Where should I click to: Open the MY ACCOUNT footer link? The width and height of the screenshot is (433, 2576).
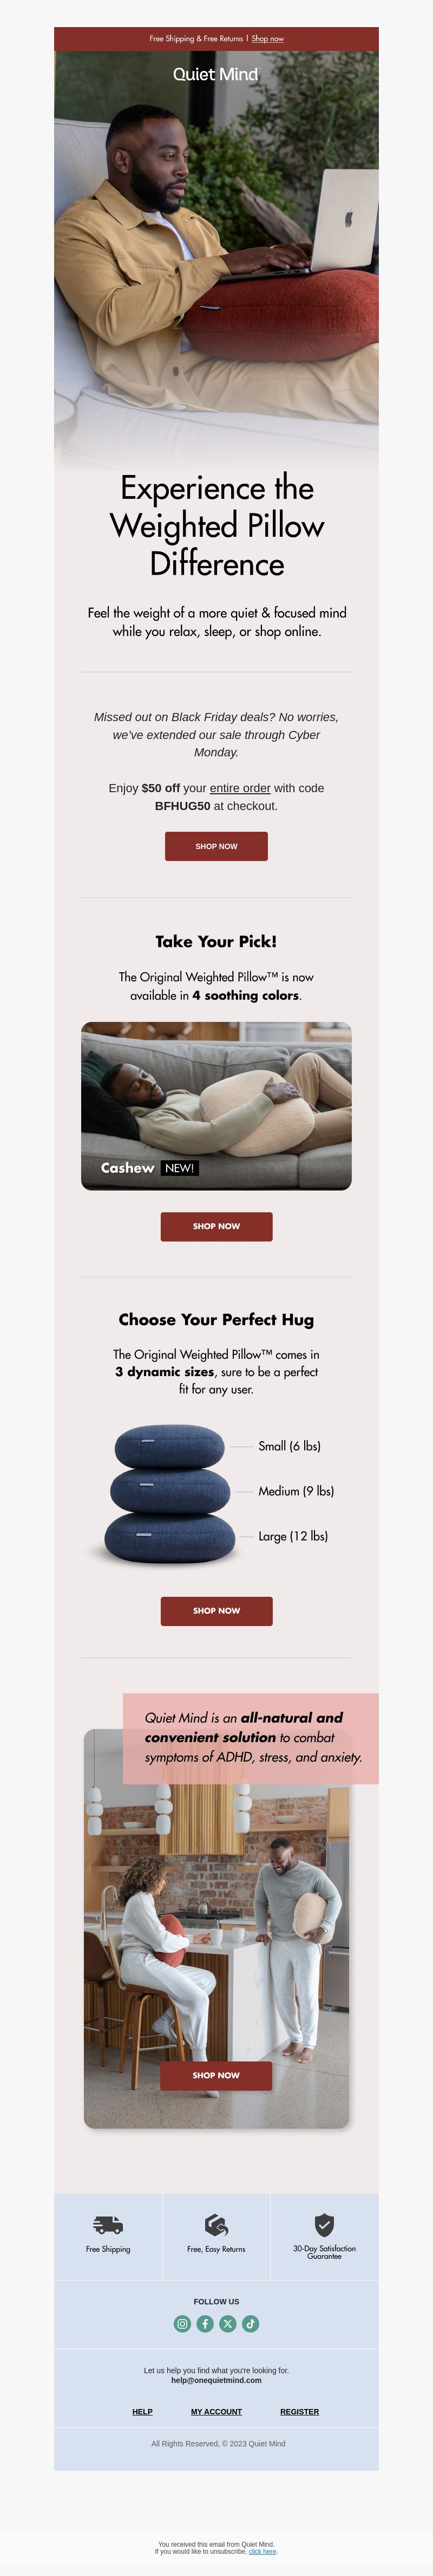216,2411
